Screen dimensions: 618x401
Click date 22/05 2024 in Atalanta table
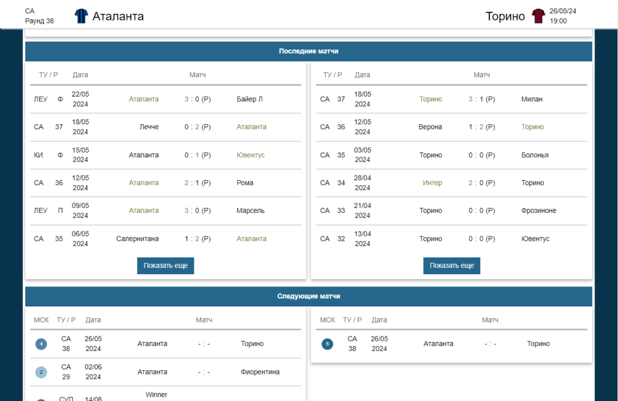(80, 99)
